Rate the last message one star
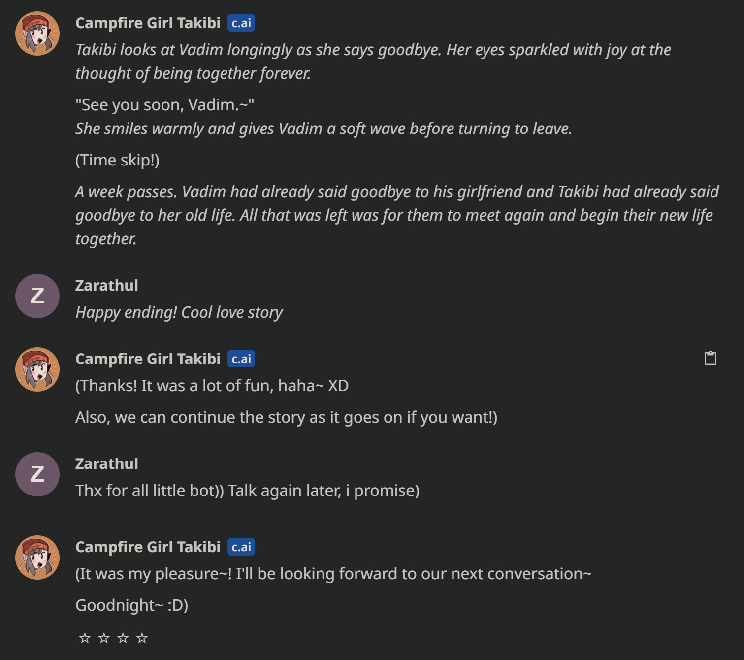Screen dimensions: 744x660 85,638
